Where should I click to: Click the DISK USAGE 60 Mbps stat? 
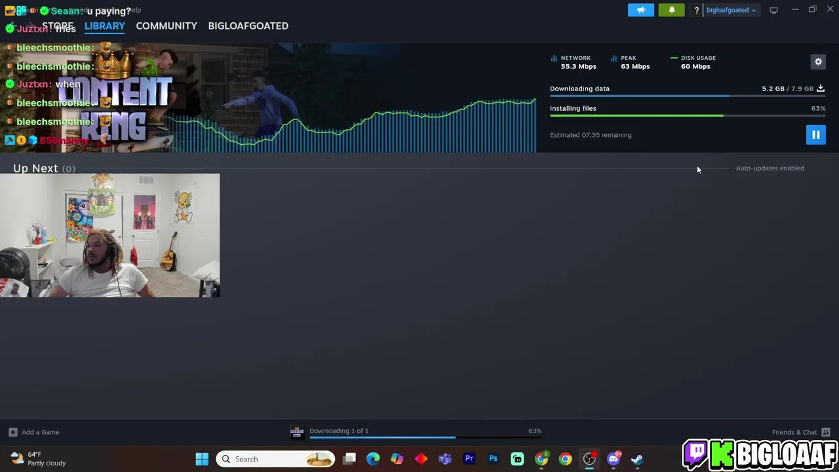[x=693, y=62]
